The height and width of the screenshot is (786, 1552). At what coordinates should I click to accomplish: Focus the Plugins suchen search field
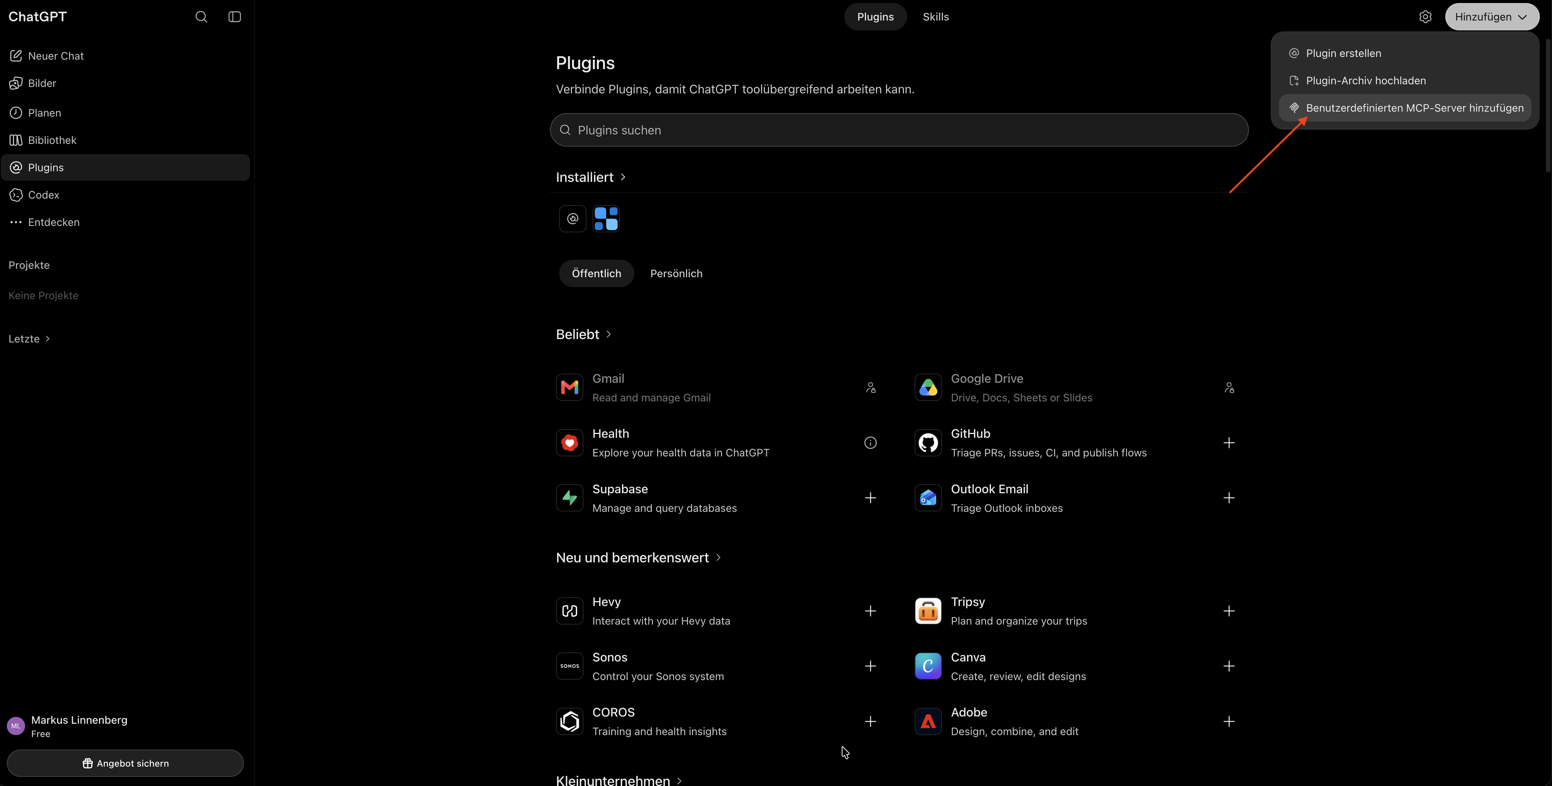[899, 130]
